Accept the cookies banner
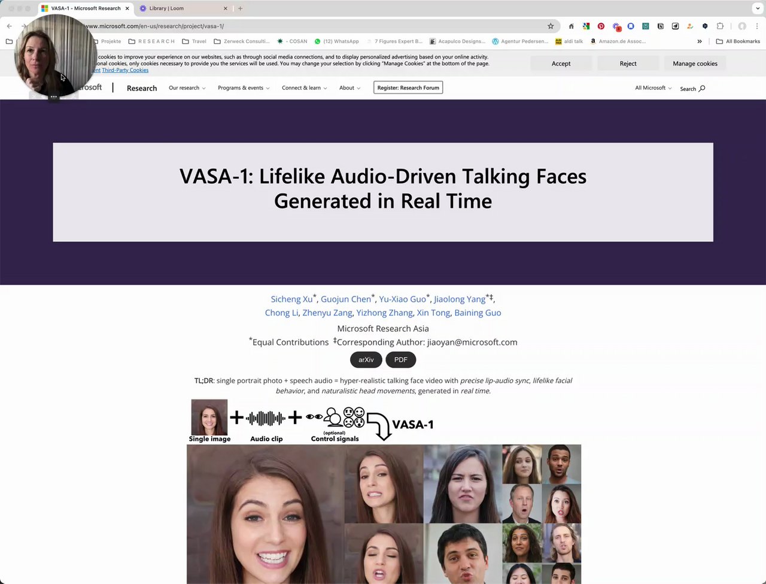Image resolution: width=766 pixels, height=584 pixels. [x=561, y=63]
